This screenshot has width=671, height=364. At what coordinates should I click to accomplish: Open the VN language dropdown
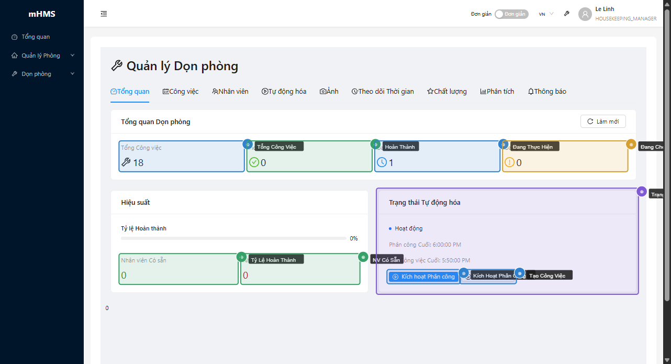click(546, 14)
